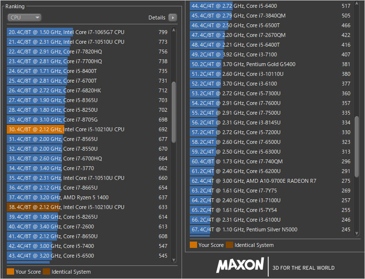
Task: Select rank 40 Core i7-2600 entry
Action: (x=87, y=227)
